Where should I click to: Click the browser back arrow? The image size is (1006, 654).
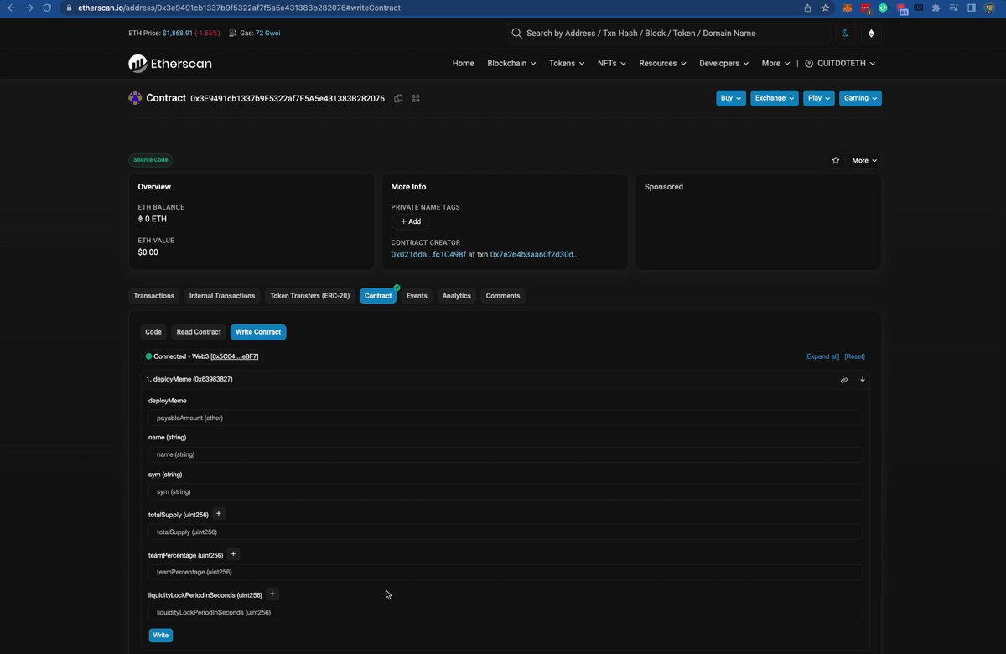(x=11, y=8)
